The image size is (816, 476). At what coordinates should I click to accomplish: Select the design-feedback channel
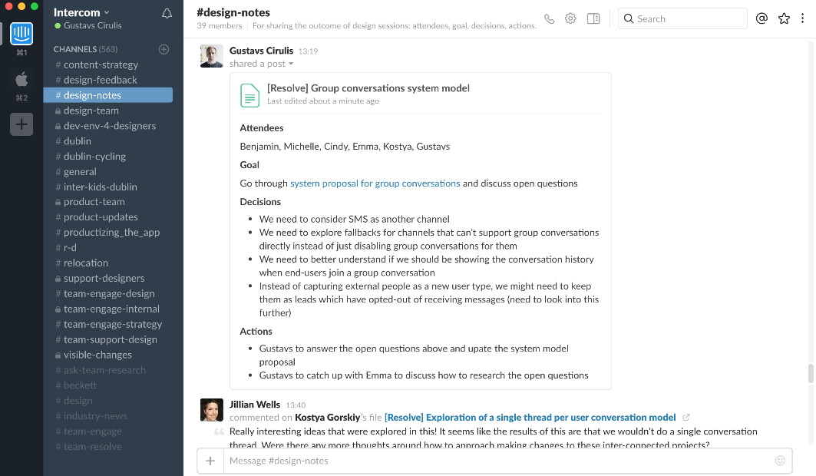point(100,80)
